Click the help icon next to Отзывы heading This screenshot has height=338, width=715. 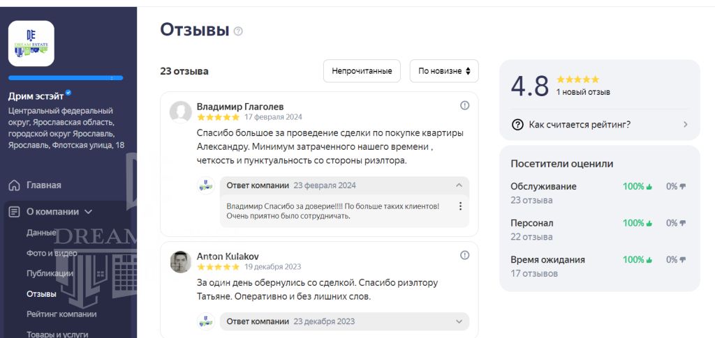[x=238, y=31]
